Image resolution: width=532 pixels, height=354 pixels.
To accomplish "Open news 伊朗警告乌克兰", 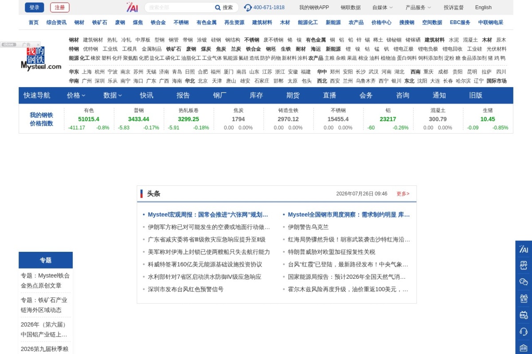I will coord(308,227).
